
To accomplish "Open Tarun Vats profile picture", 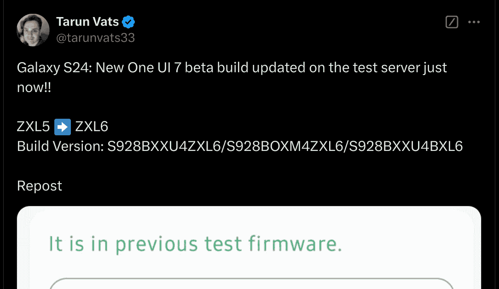I will pyautogui.click(x=33, y=30).
